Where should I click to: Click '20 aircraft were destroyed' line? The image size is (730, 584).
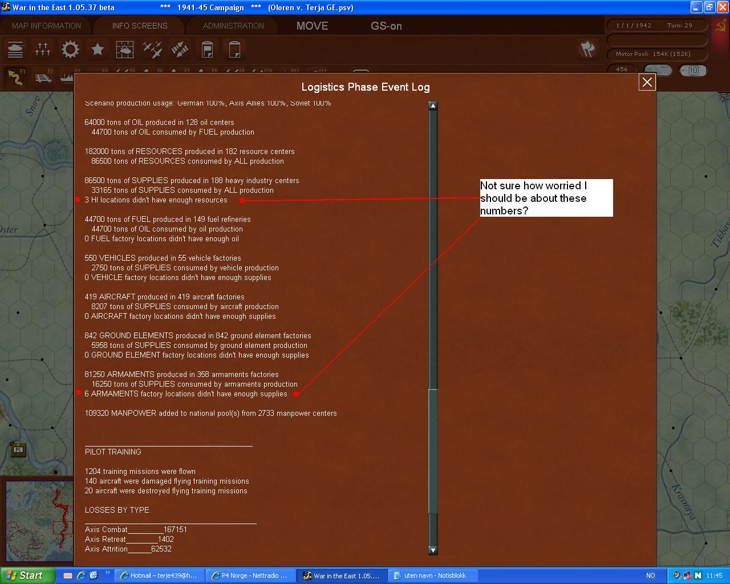pos(166,491)
